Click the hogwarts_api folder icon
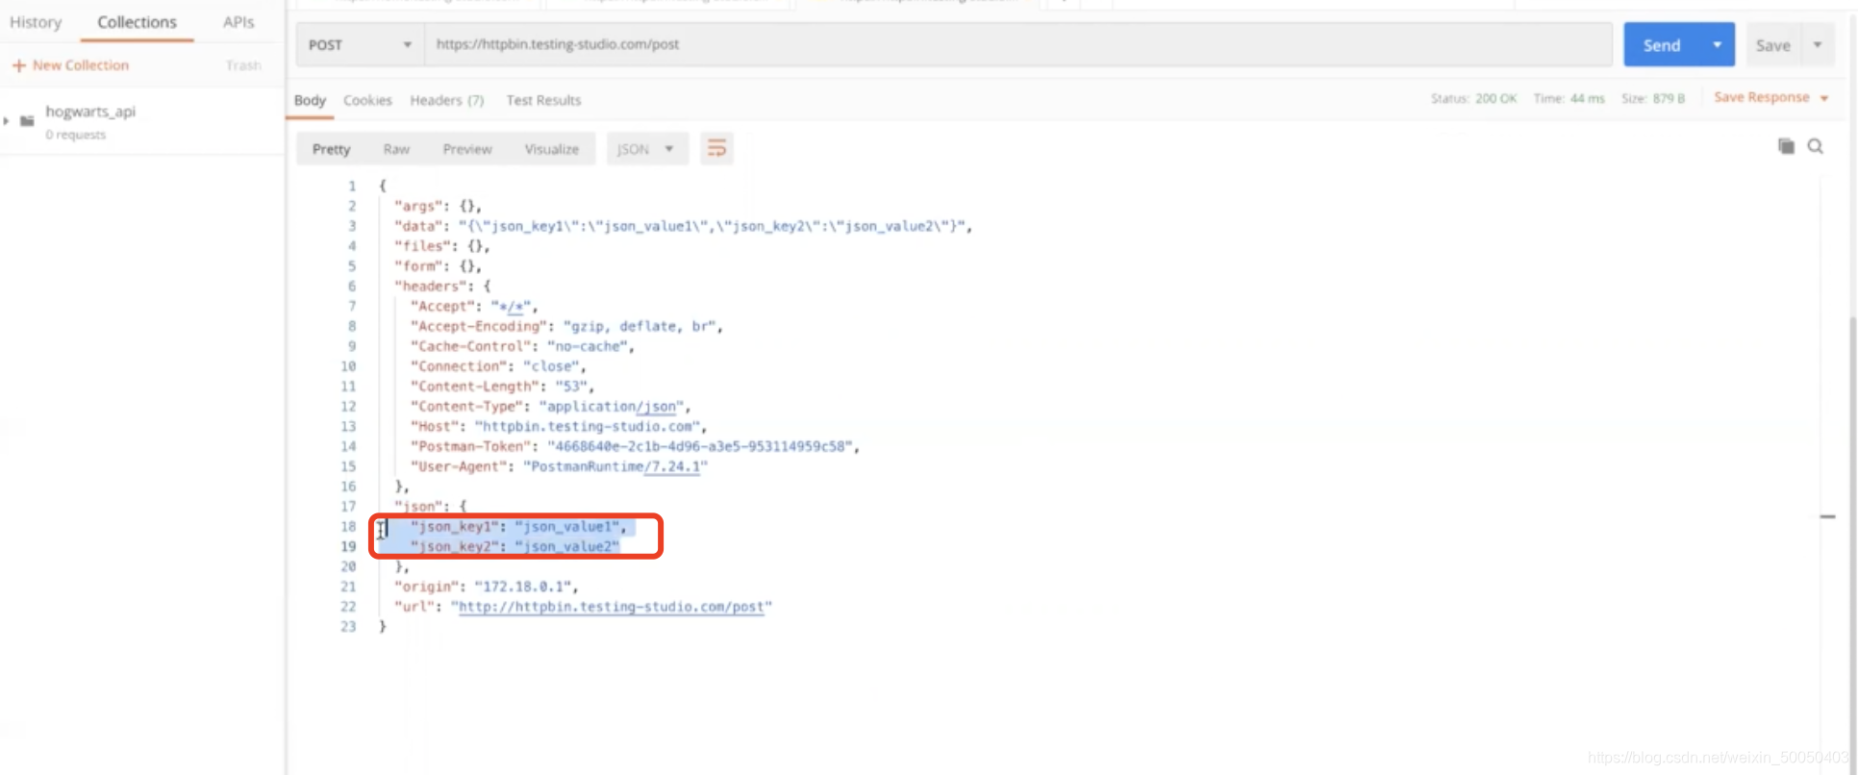This screenshot has width=1858, height=775. [27, 120]
